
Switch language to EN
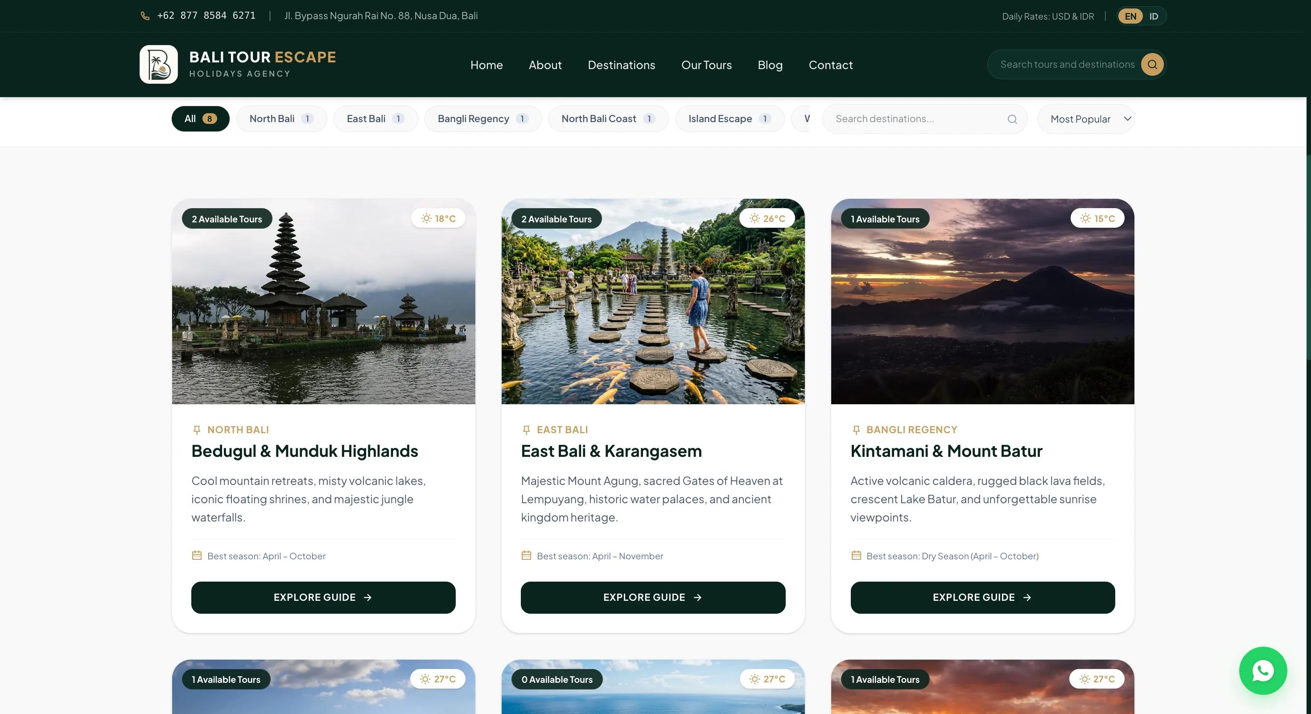(1130, 16)
